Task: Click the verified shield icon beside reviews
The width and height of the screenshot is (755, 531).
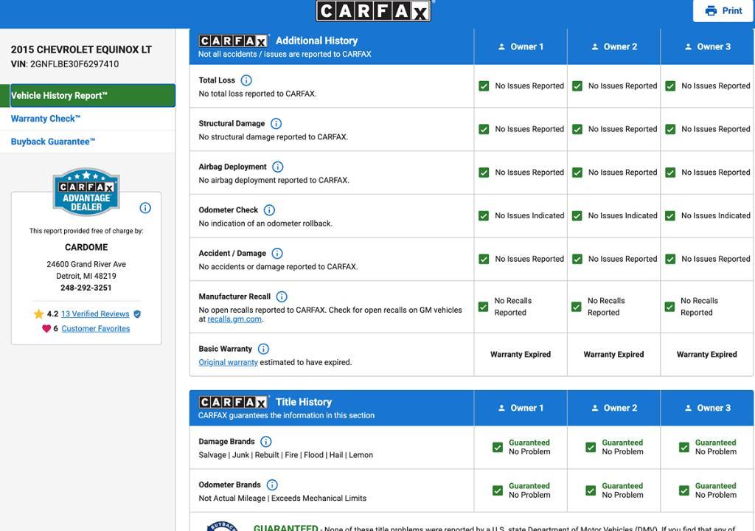Action: 137,314
